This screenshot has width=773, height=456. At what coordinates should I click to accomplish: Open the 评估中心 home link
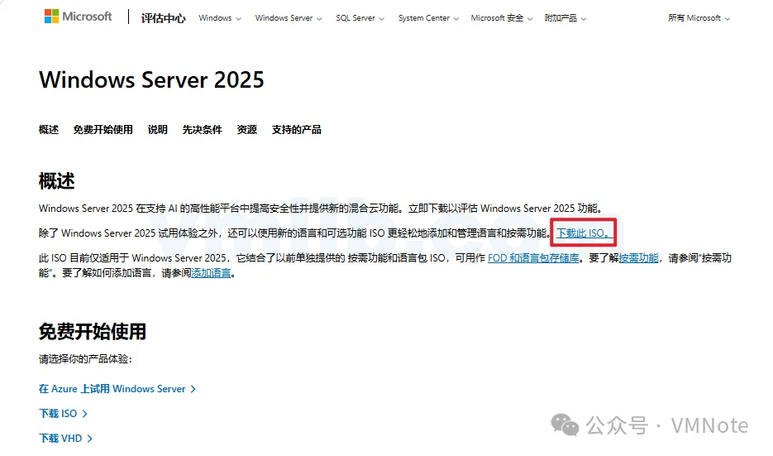162,17
